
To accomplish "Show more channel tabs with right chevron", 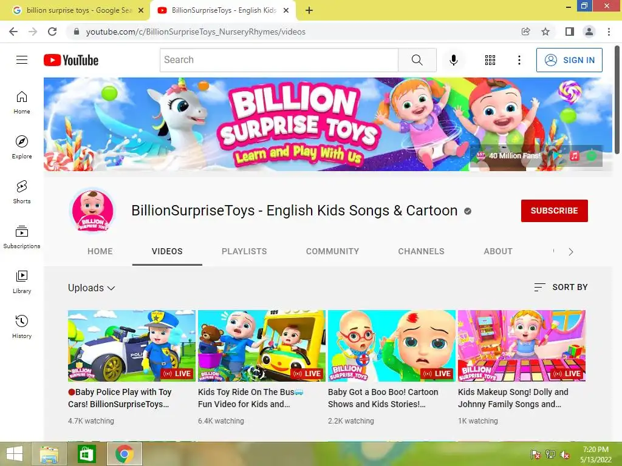I will point(571,252).
